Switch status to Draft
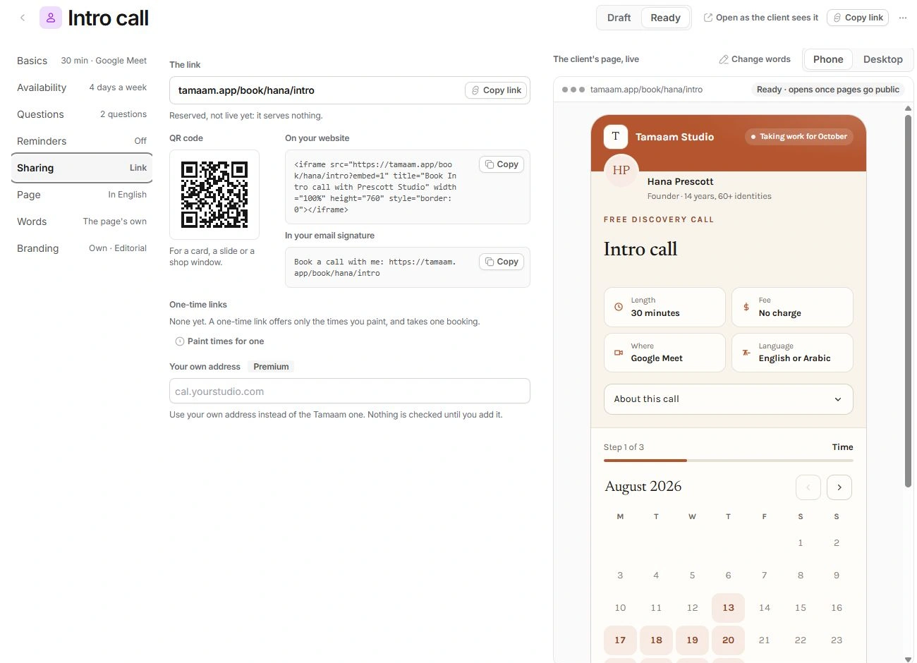 click(619, 18)
